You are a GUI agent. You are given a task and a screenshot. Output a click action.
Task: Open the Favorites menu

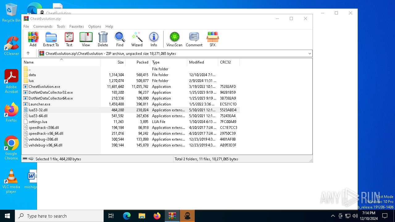click(77, 27)
